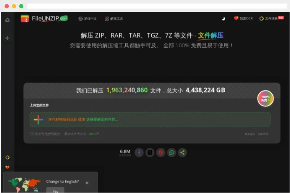Open the 我爱OCR link
The image size is (290, 193).
click(243, 18)
